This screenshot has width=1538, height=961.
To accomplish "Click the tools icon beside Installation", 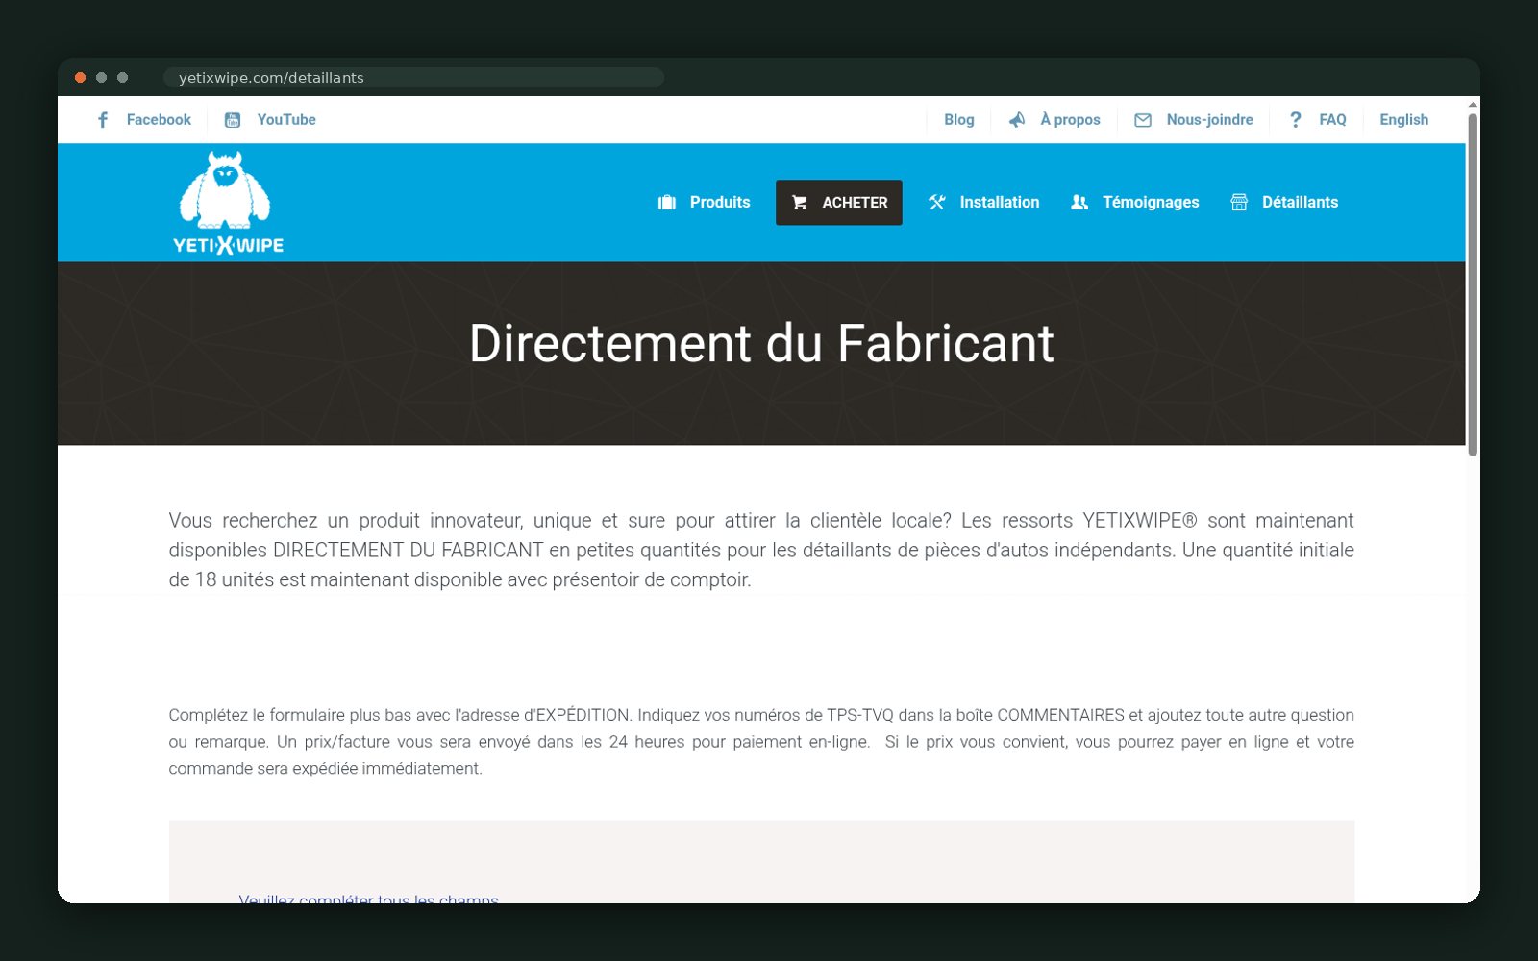I will tap(937, 203).
